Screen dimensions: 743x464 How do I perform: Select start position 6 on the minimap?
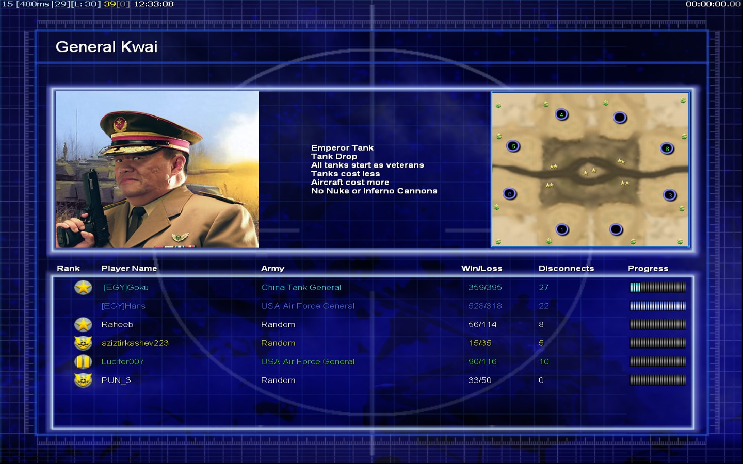tap(509, 194)
